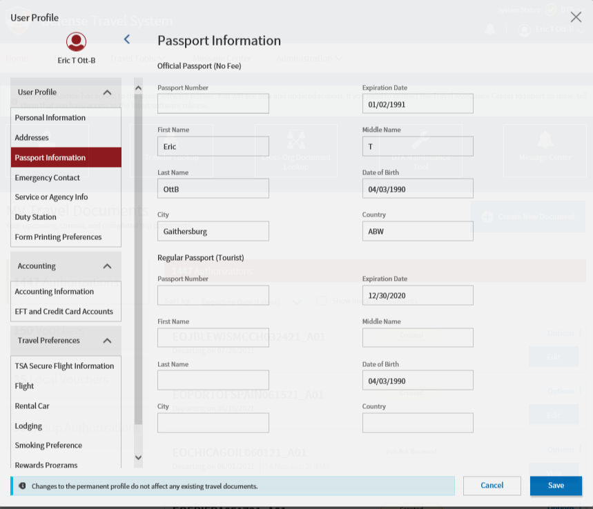Select Emergency Contact from the sidebar
Image resolution: width=593 pixels, height=509 pixels.
coord(48,178)
